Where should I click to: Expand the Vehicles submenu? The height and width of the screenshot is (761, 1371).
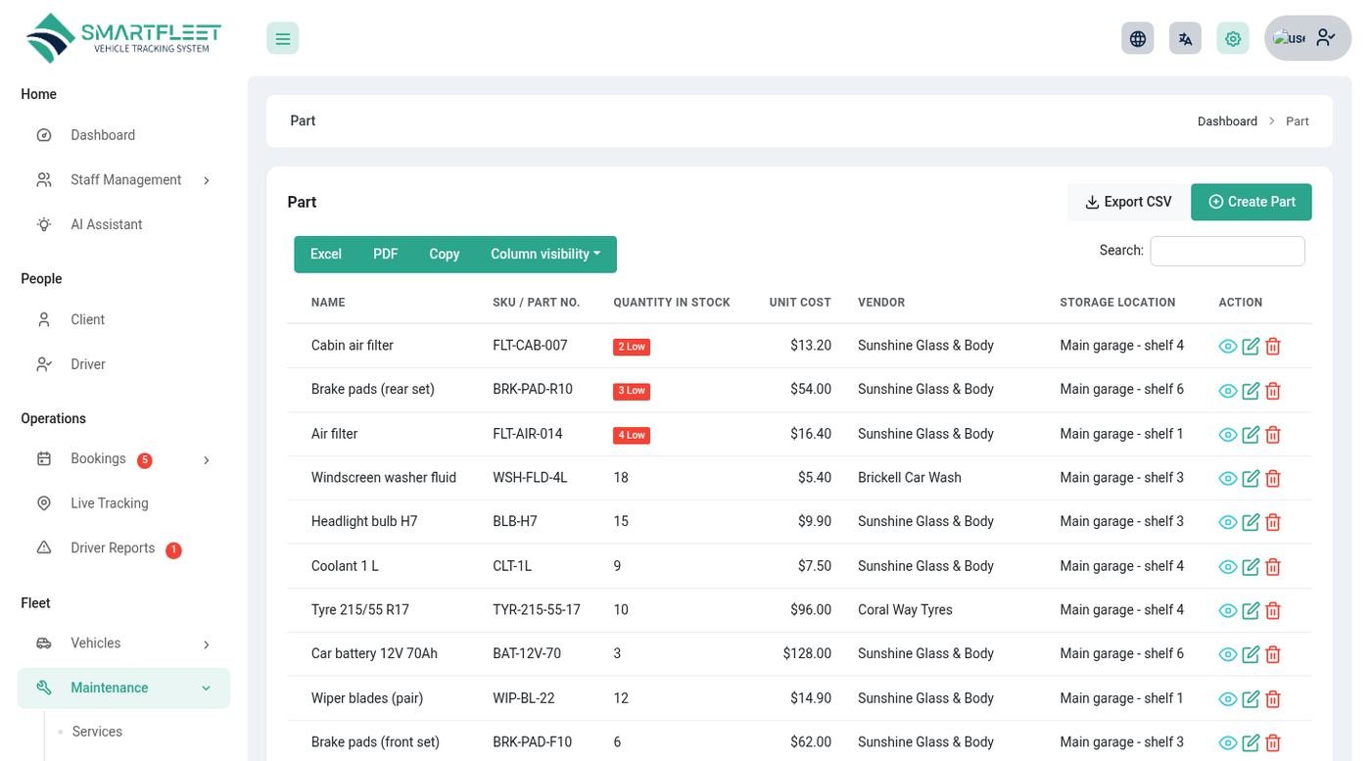tap(124, 643)
